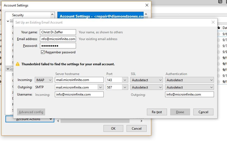The image size is (227, 147).
Task: Collapse the first account tree expander
Action: click(8, 21)
